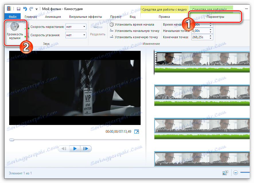Click the Конечная точка value field
This screenshot has height=183, width=254.
coord(200,37)
